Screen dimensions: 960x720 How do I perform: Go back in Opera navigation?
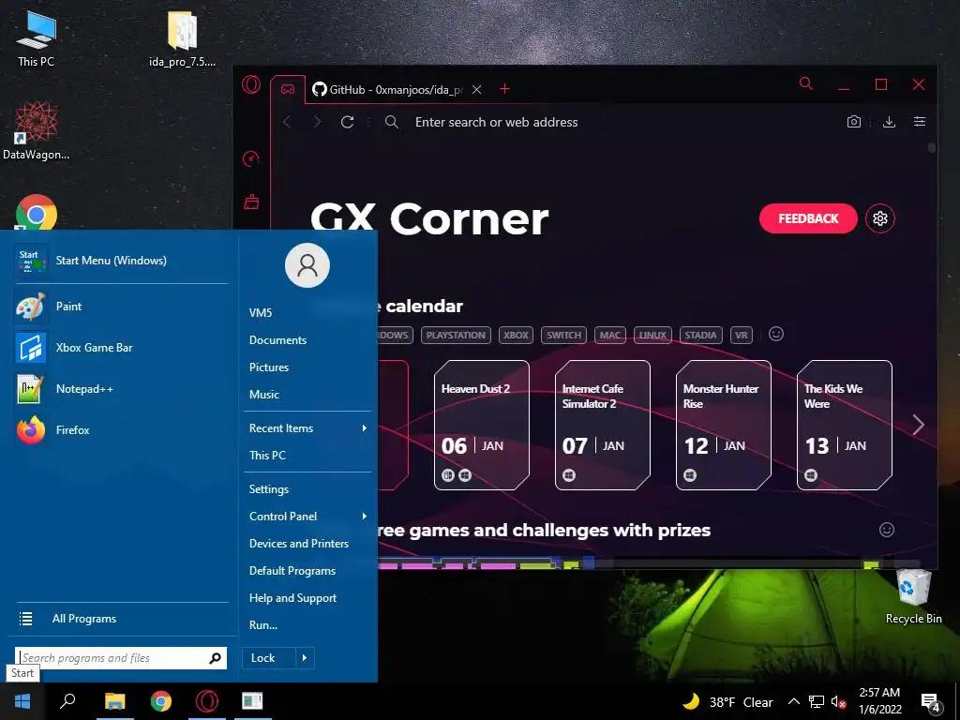coord(287,122)
